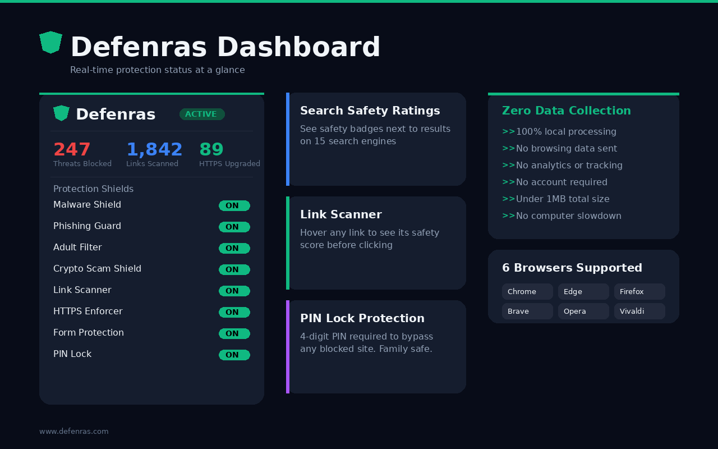Toggle the PIN Lock ON switch
718x449 pixels.
(x=234, y=355)
